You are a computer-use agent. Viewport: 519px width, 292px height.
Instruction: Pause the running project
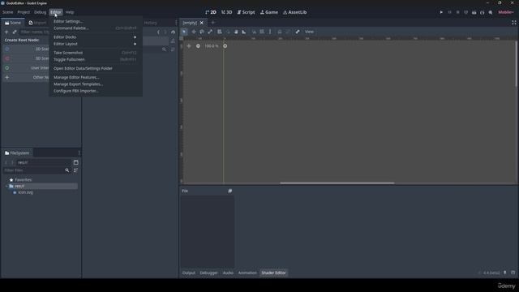pyautogui.click(x=449, y=12)
